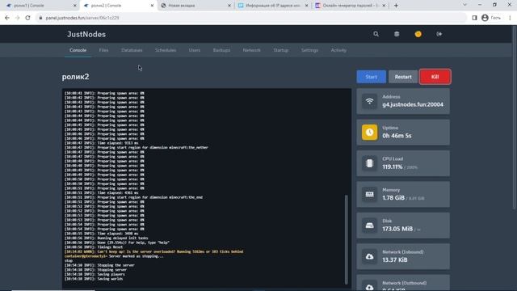The height and width of the screenshot is (291, 517).
Task: Click the JustNodes logo
Action: tap(86, 34)
